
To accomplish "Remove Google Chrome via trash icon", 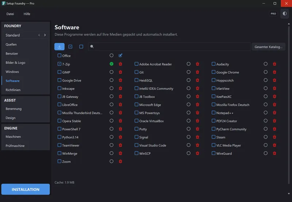I will click(274, 72).
